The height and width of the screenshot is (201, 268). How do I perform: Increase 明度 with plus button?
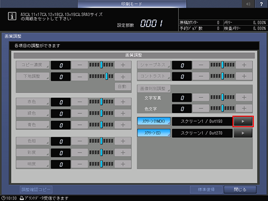[123, 164]
